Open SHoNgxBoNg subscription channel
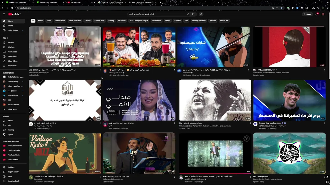 point(13,82)
